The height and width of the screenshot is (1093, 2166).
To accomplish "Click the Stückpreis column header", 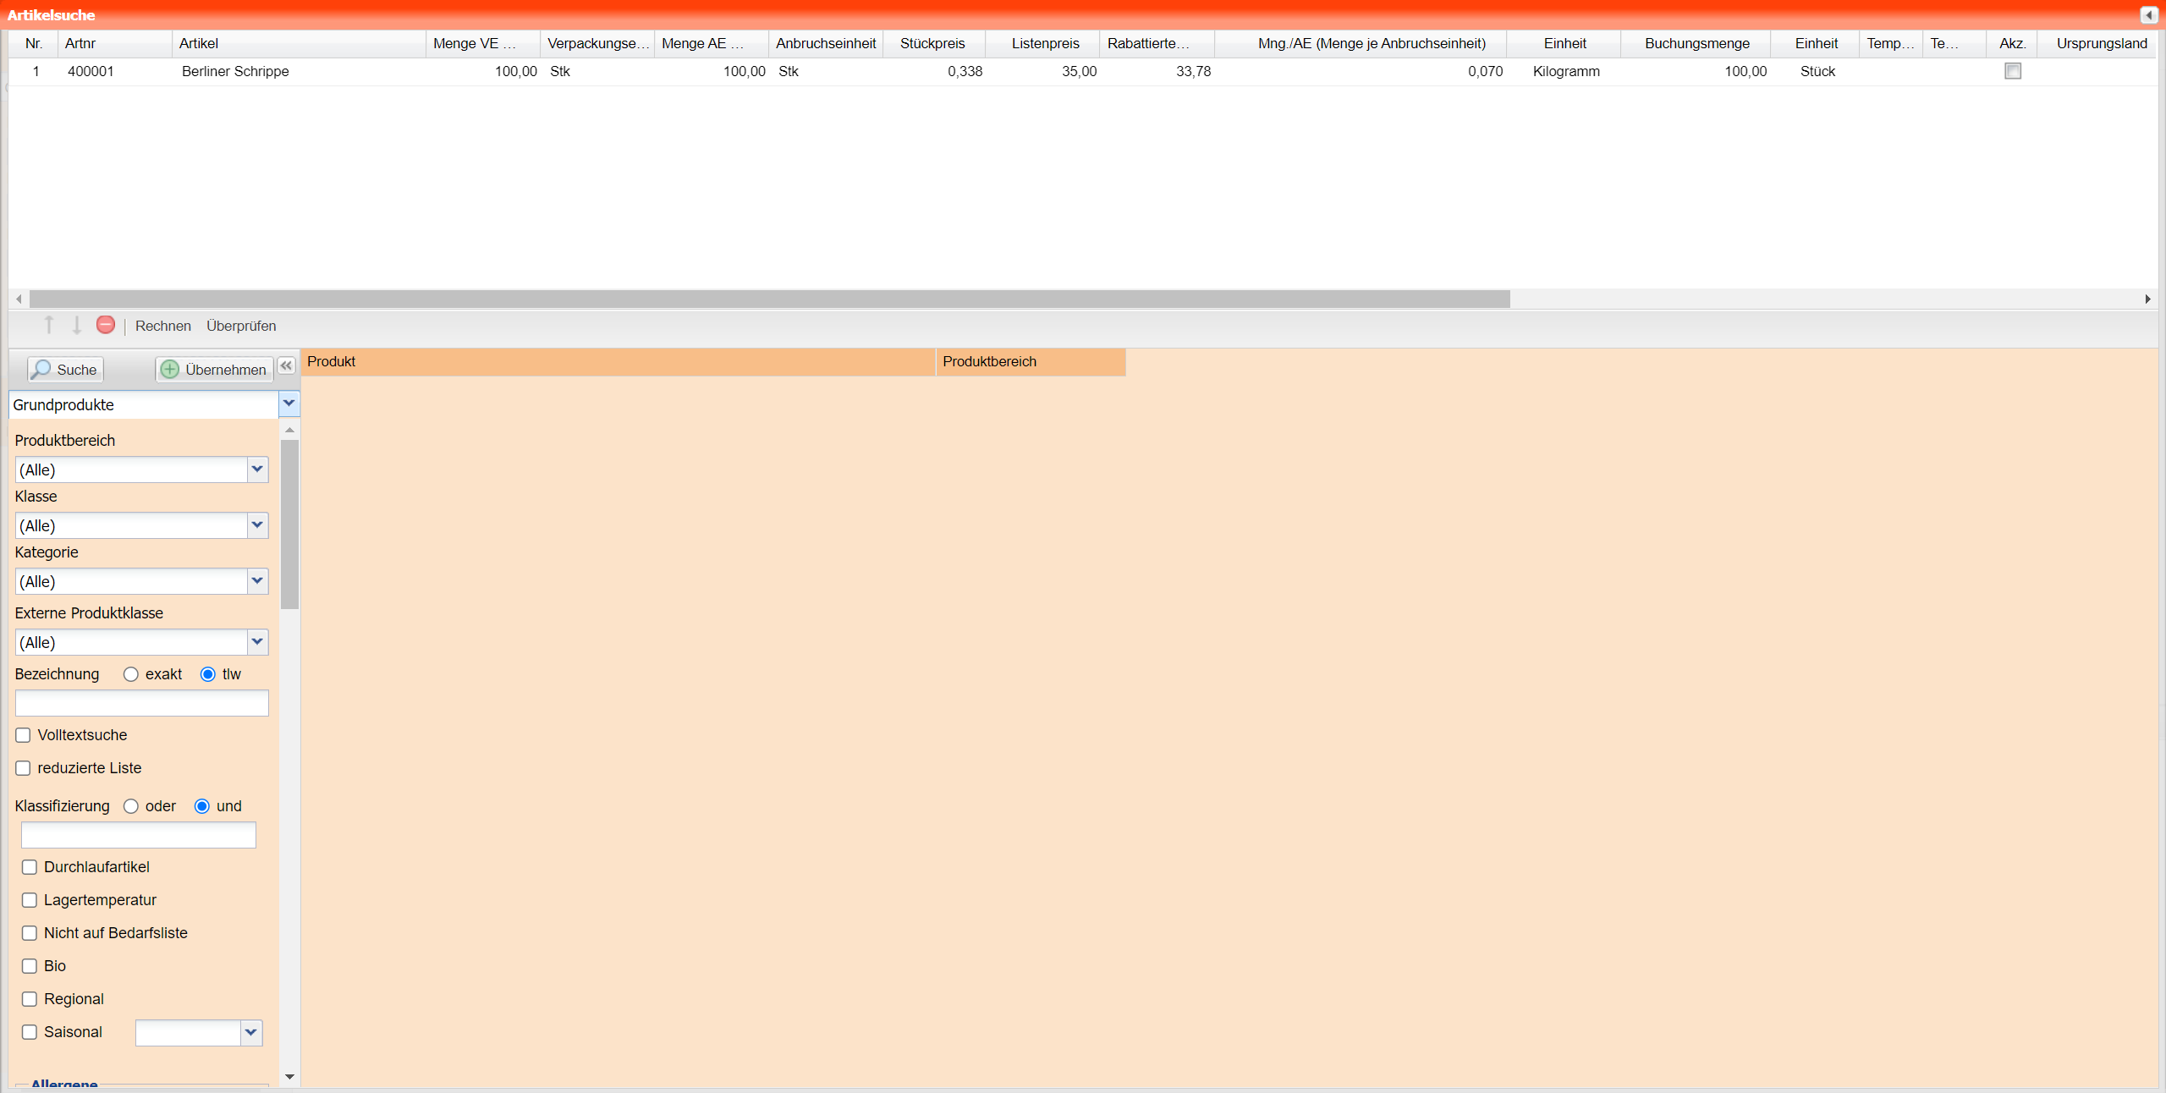I will pos(932,43).
